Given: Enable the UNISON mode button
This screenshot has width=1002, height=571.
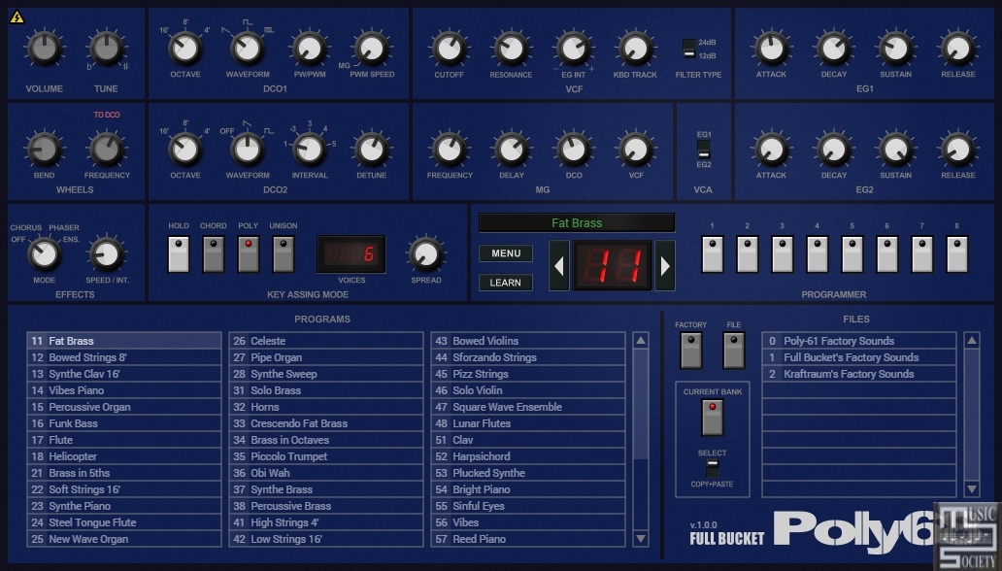Looking at the screenshot, I should [284, 253].
